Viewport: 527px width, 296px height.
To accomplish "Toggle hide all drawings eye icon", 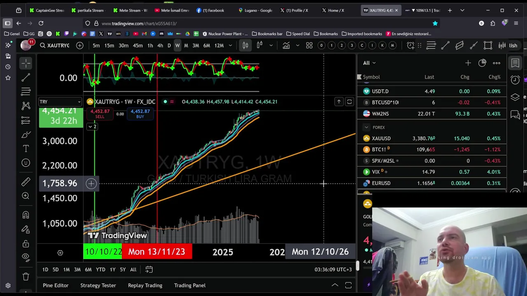I will (26, 257).
